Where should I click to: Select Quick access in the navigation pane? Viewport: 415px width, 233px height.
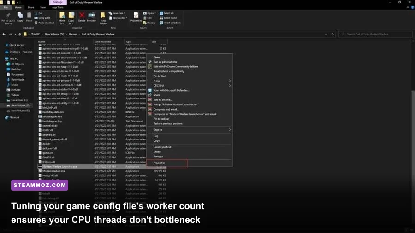click(17, 45)
